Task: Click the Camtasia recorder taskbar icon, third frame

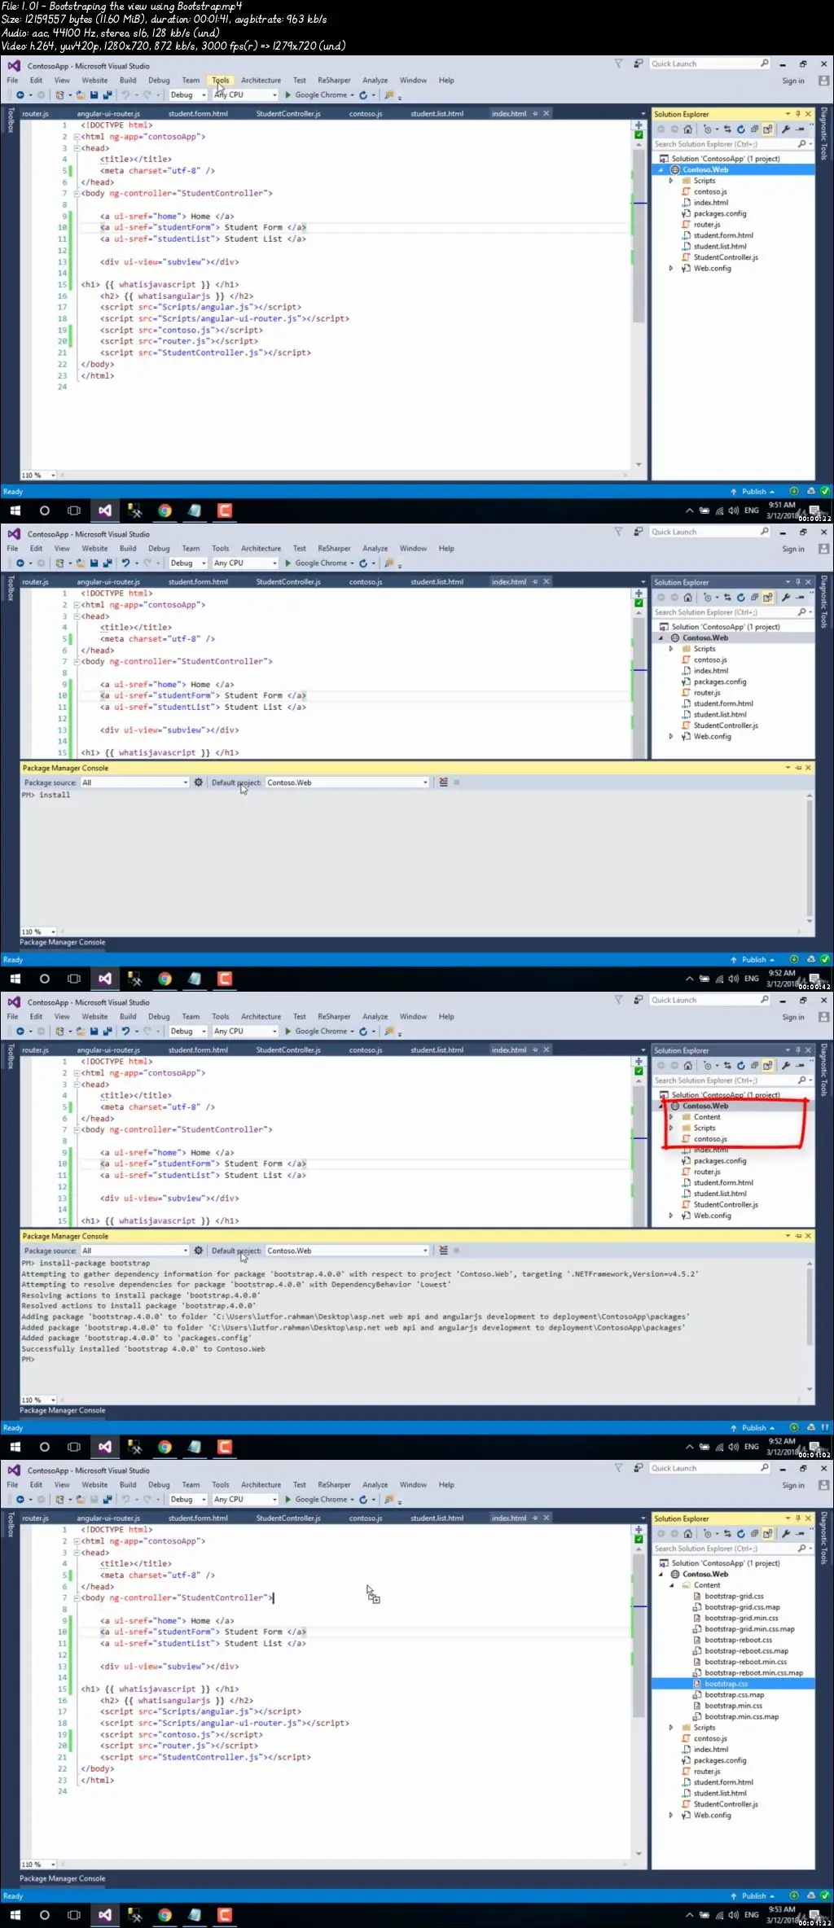Action: pyautogui.click(x=225, y=1447)
